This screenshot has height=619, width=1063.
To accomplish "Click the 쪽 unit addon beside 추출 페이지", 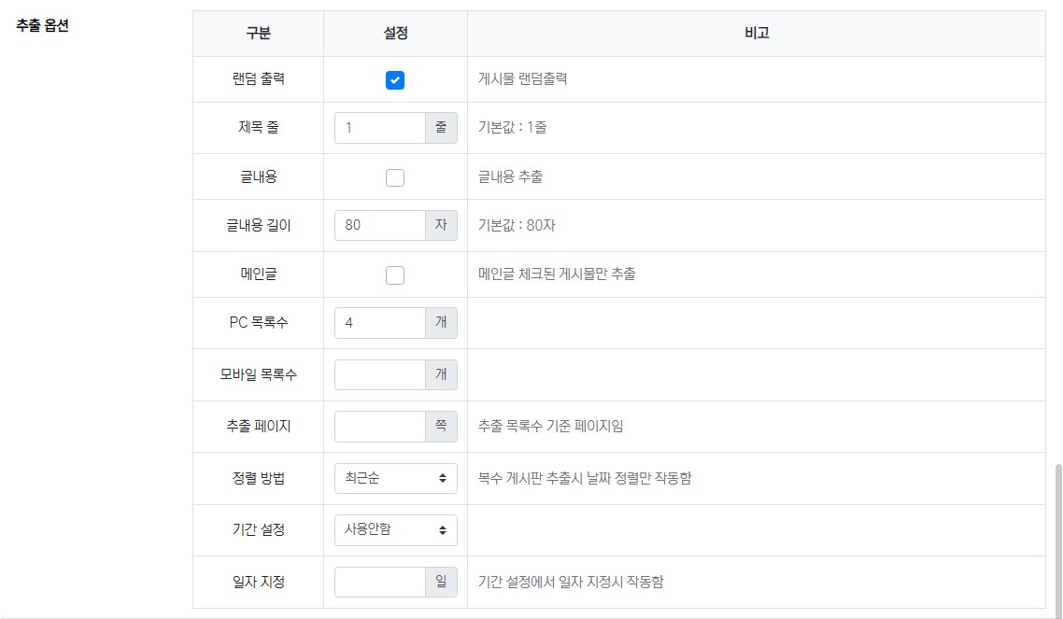I will pyautogui.click(x=441, y=427).
